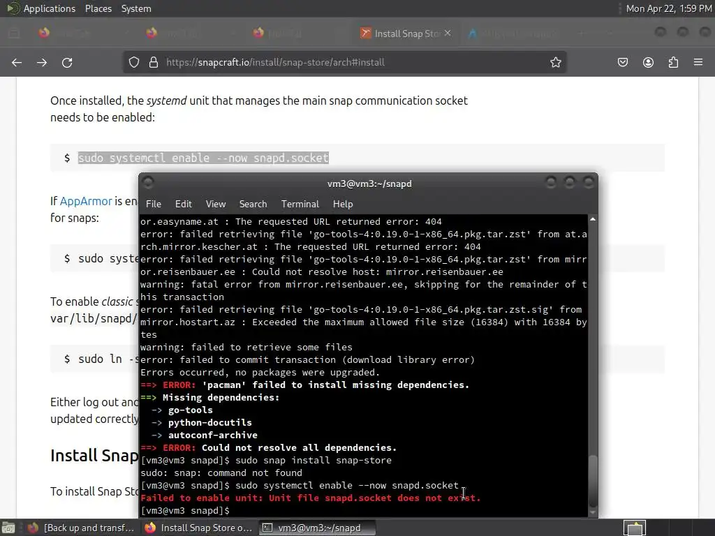Switch to 'Install Snap Store o...' taskbar window
715x536 pixels.
(x=198, y=528)
